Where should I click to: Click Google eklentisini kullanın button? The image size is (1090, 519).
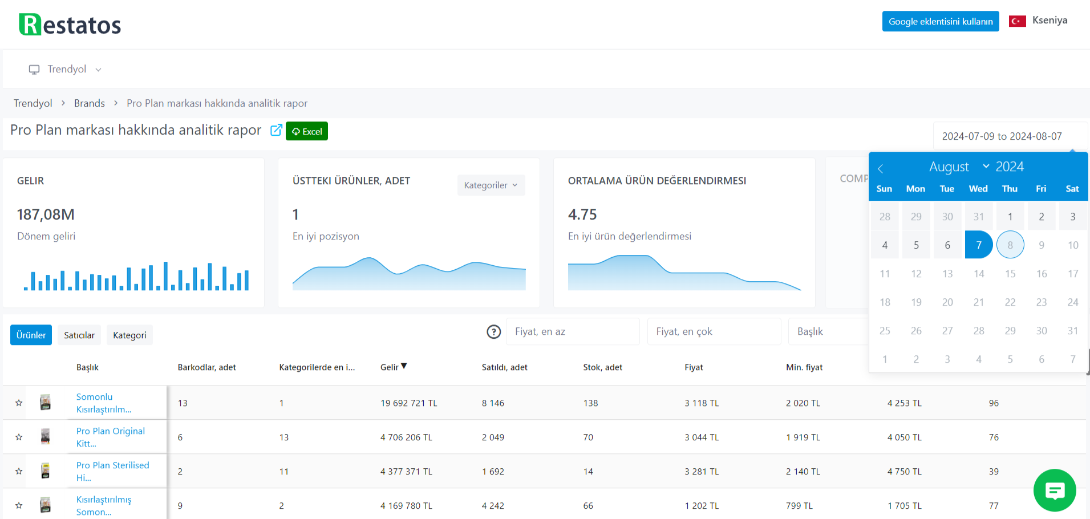(x=941, y=21)
